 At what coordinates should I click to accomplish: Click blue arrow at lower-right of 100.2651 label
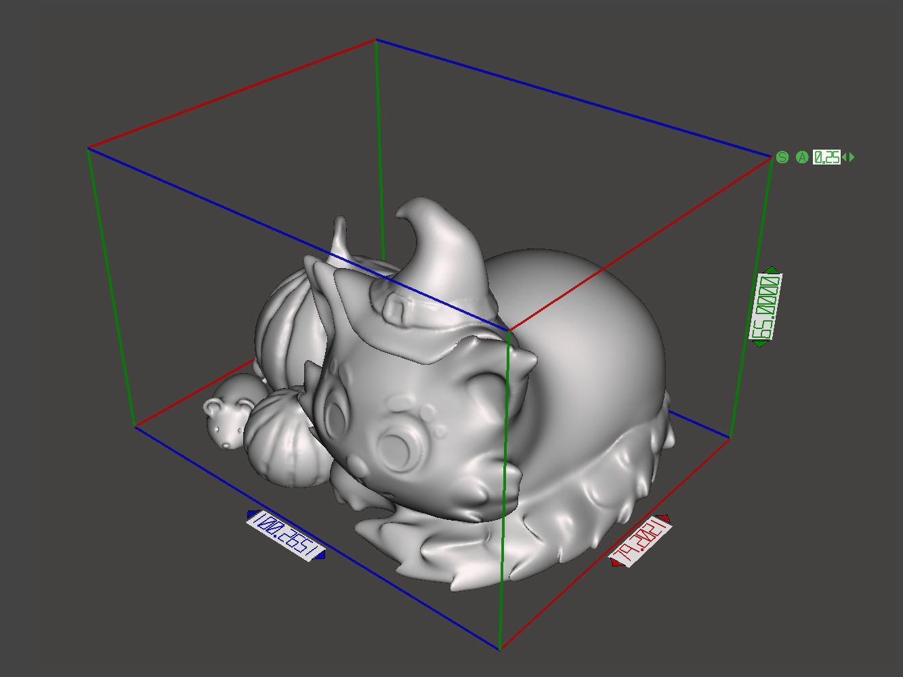tap(321, 556)
